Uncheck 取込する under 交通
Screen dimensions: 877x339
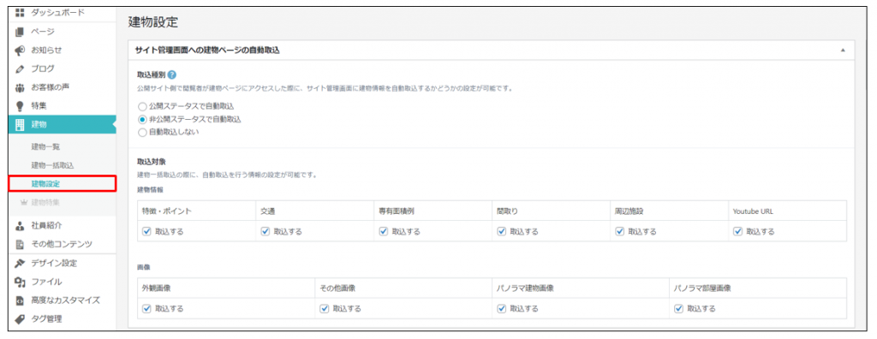pos(265,232)
